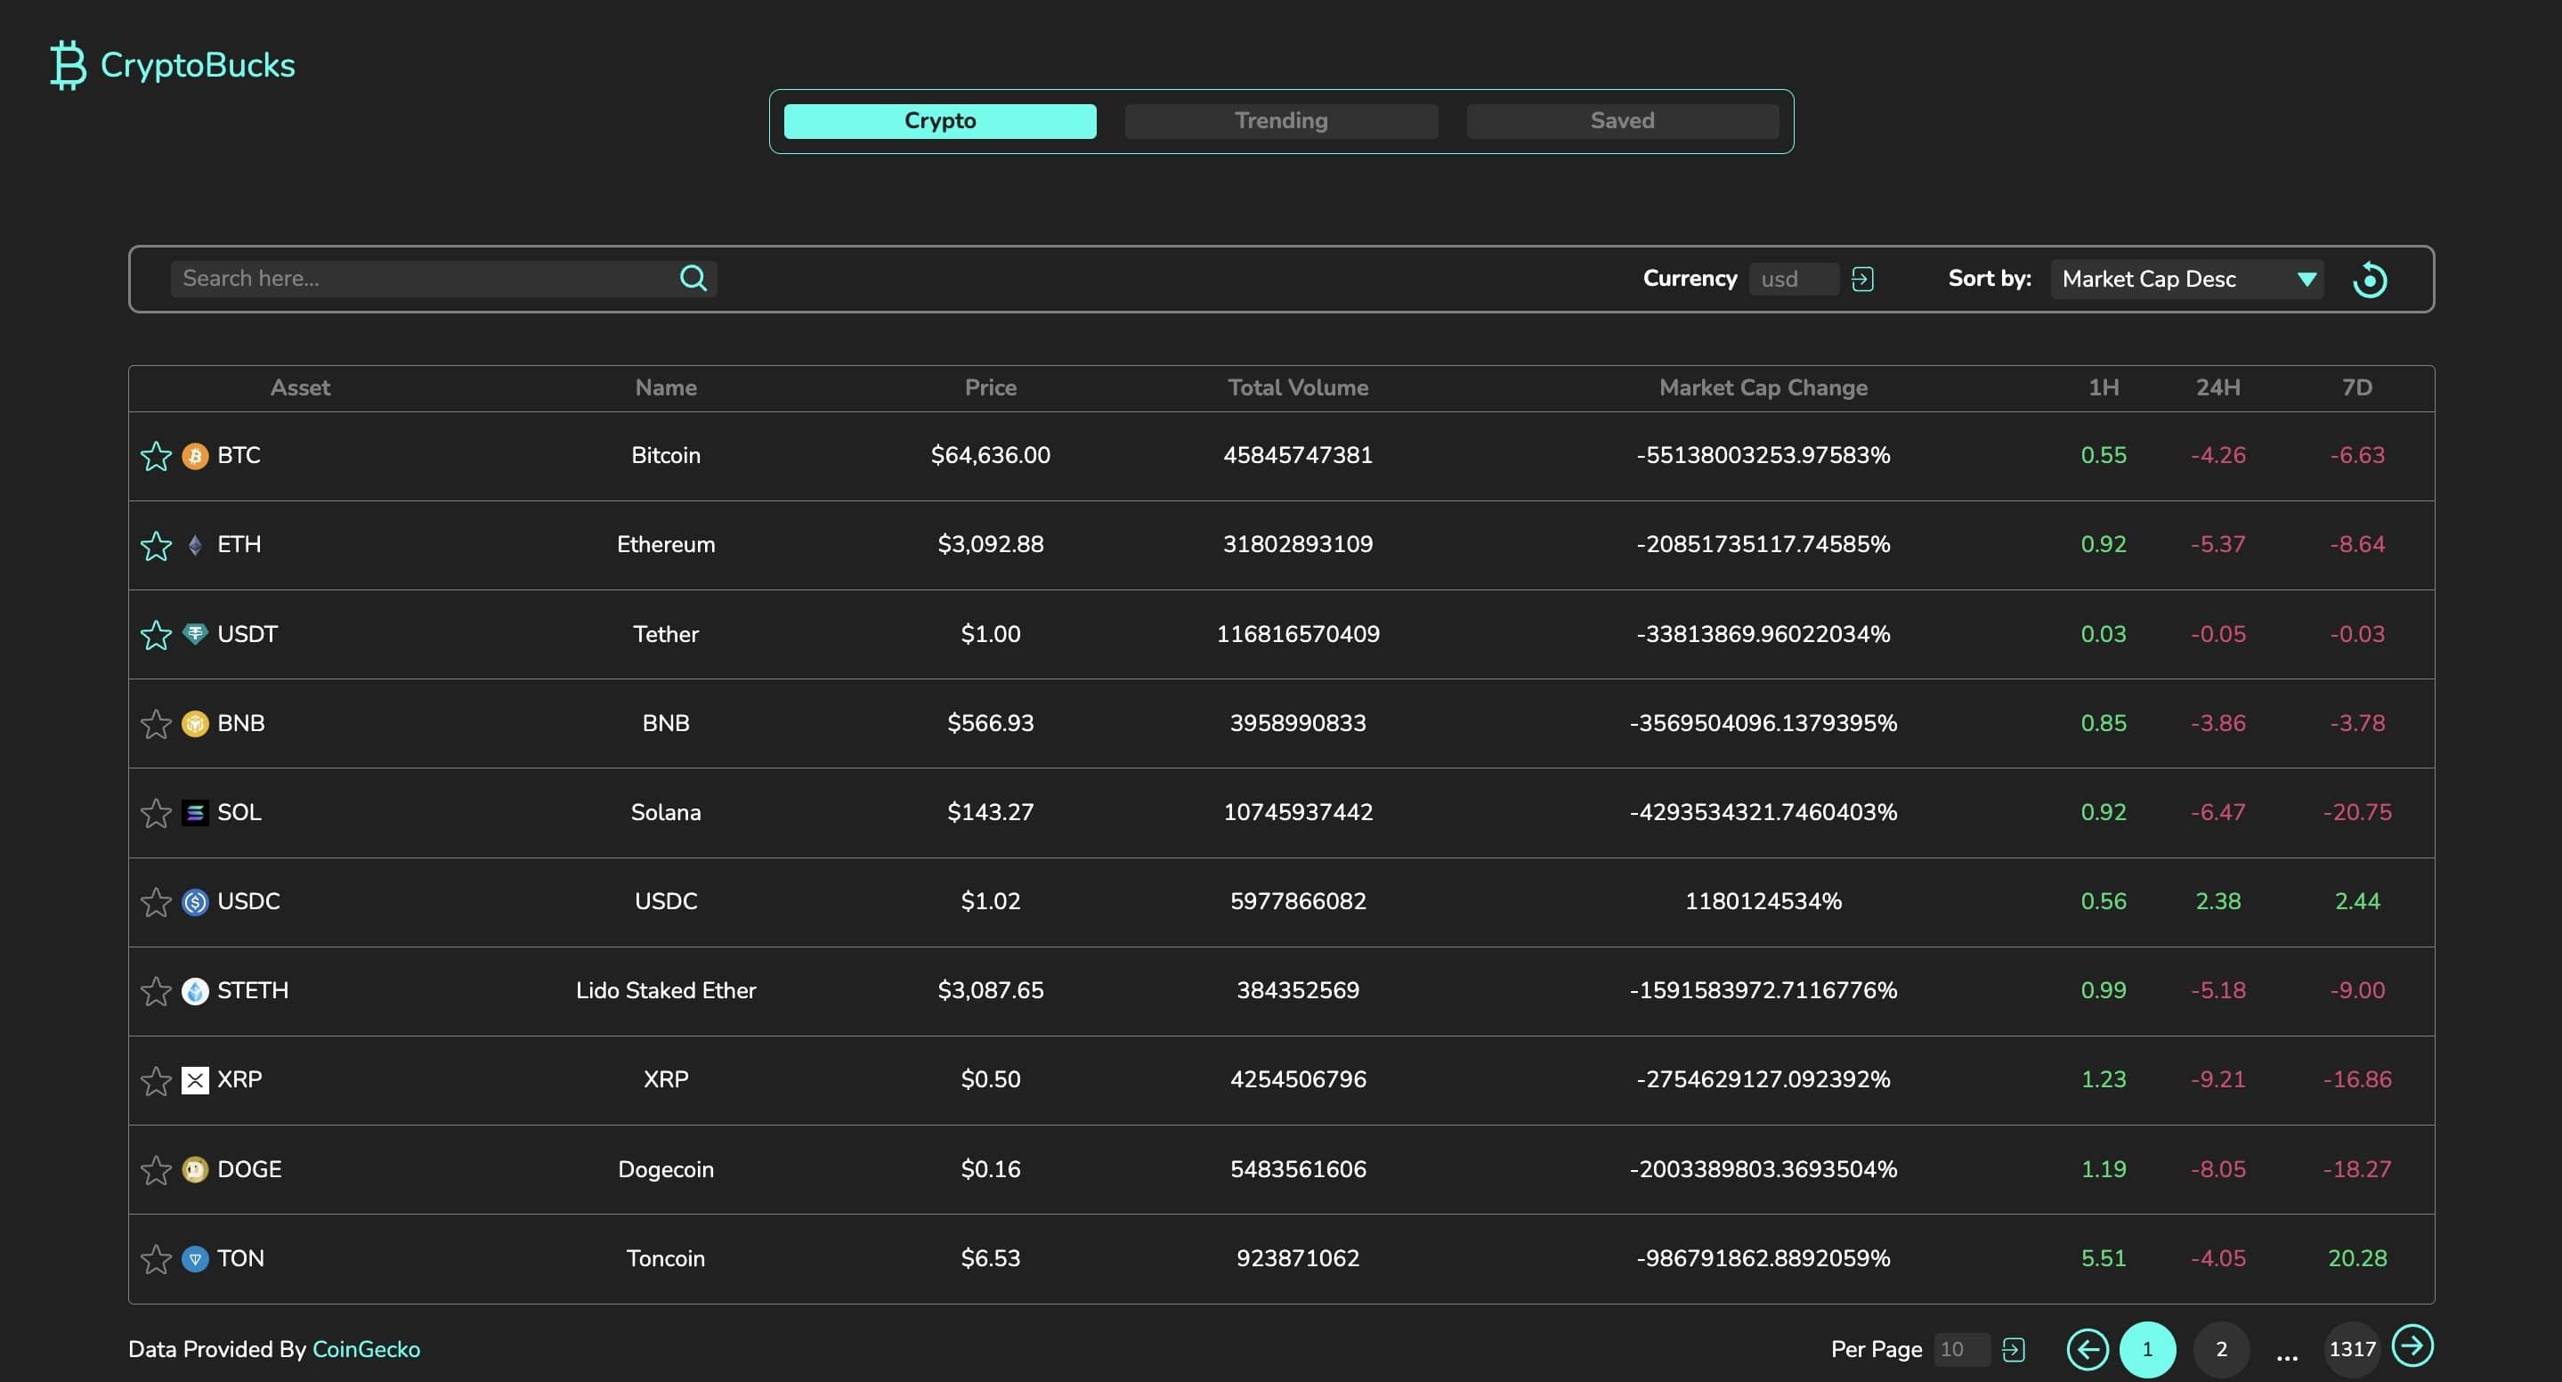Screen dimensions: 2562x1382
Task: Save Solana with the star toggle
Action: point(156,814)
